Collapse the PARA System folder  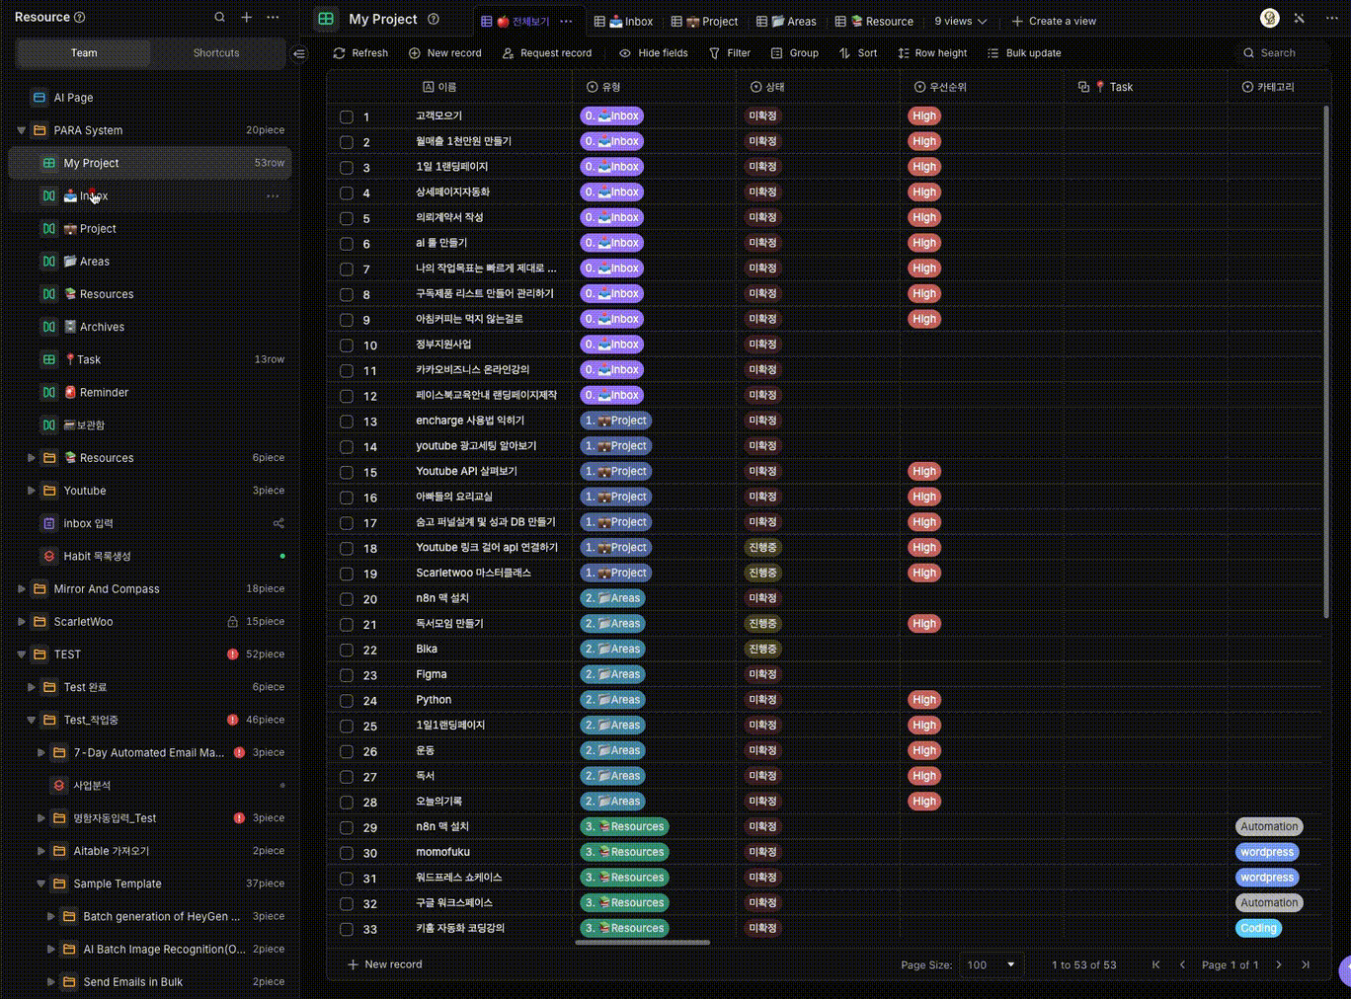22,130
